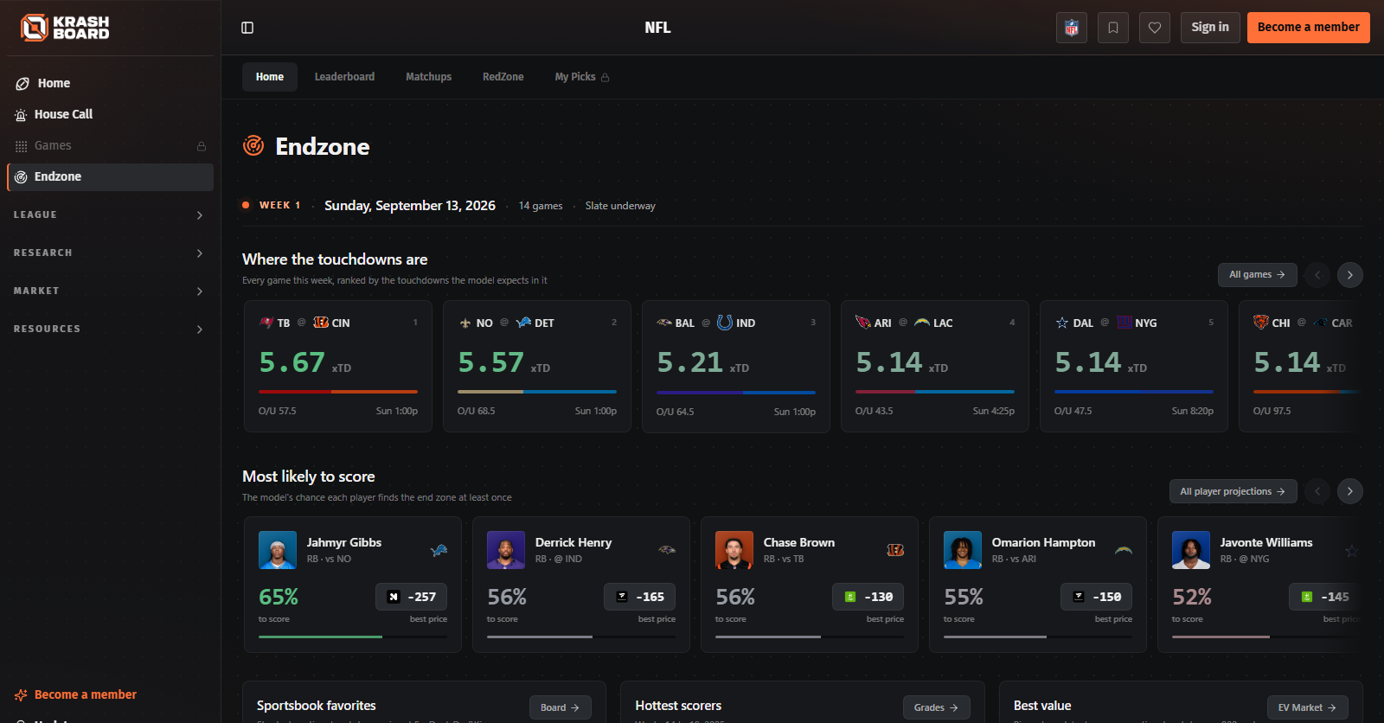Show next touchdown games with arrow
The image size is (1384, 723).
pos(1349,274)
